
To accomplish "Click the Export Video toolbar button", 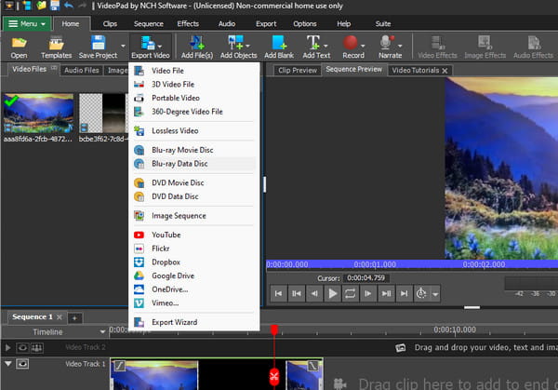I will coord(150,47).
